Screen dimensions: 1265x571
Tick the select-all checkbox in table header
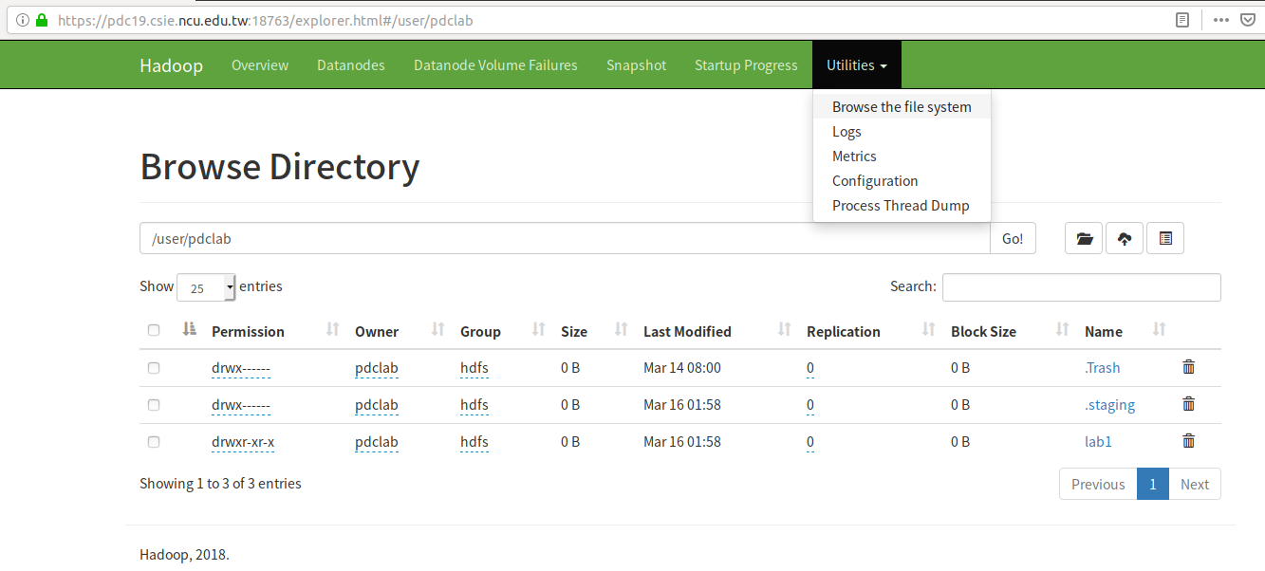[x=154, y=331]
